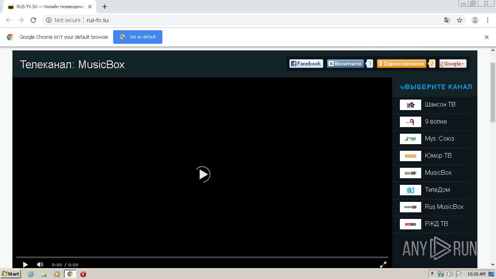Open File Explorer from taskbar

[x=44, y=274]
